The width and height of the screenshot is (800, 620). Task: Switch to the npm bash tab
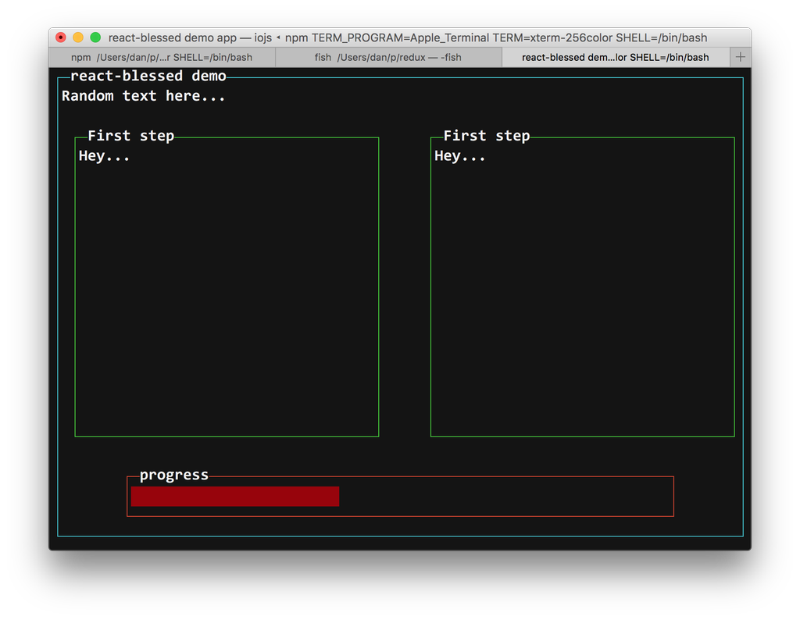pyautogui.click(x=162, y=57)
